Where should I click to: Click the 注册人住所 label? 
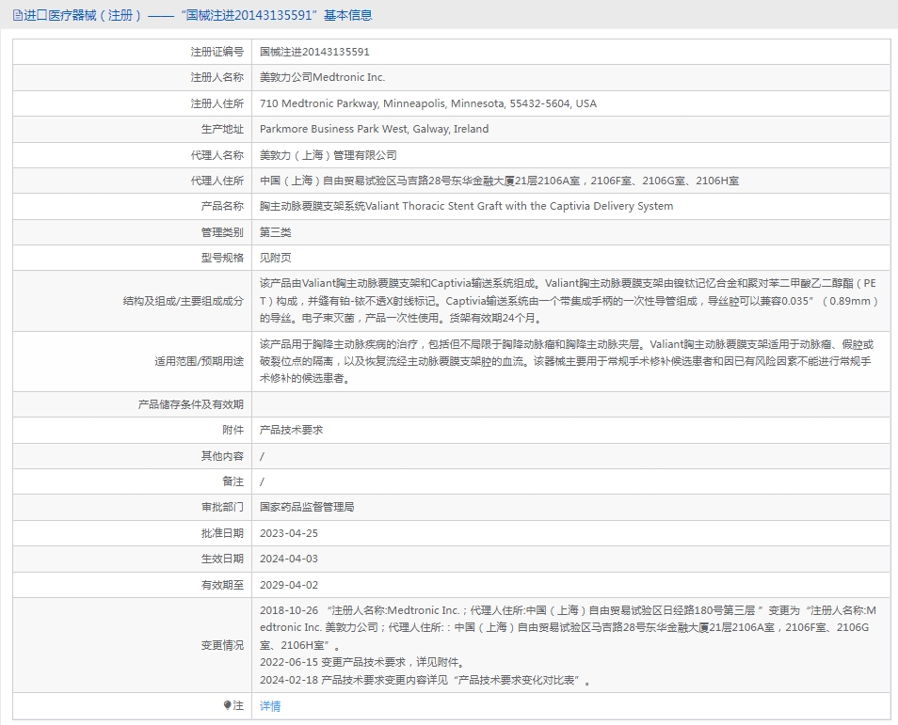pyautogui.click(x=217, y=103)
